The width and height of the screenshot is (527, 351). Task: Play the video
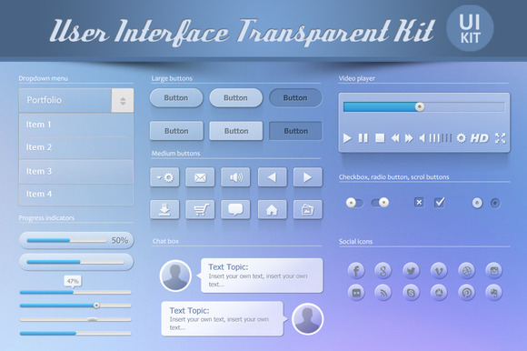(x=347, y=138)
